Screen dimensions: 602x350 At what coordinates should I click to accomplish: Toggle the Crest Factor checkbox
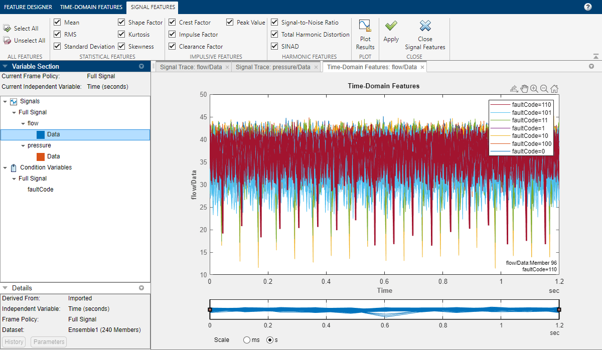click(x=173, y=23)
